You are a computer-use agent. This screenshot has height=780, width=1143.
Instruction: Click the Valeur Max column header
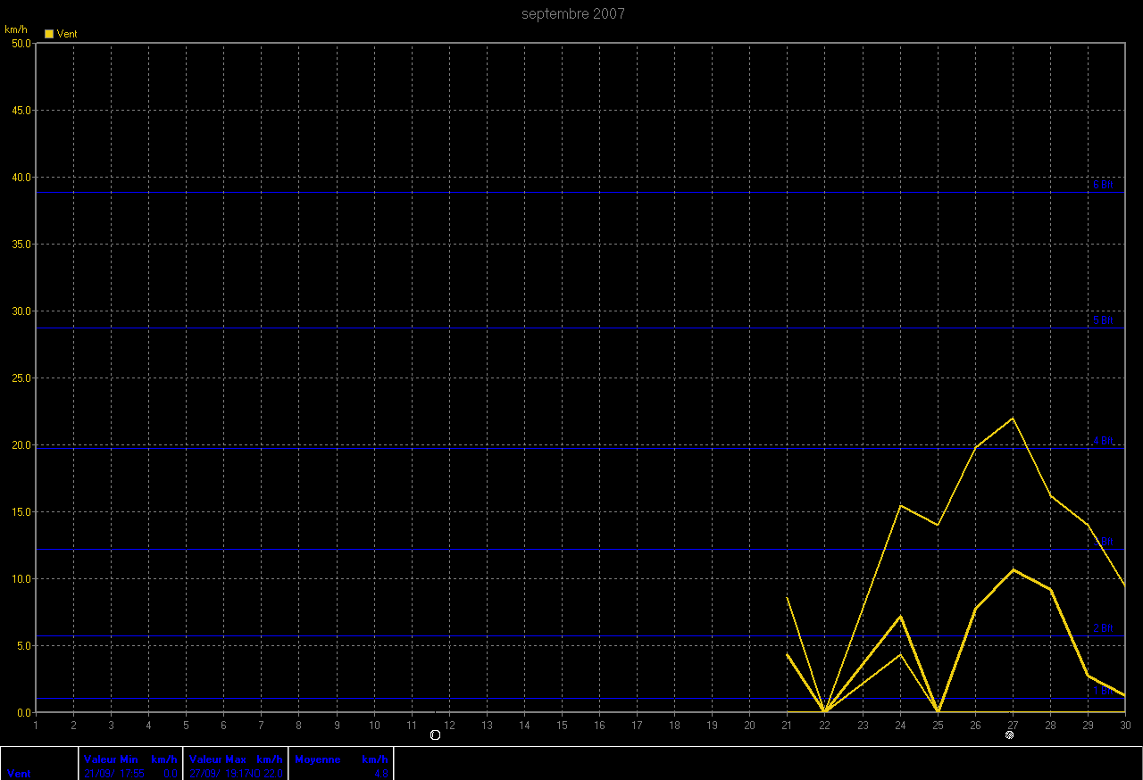[x=218, y=759]
